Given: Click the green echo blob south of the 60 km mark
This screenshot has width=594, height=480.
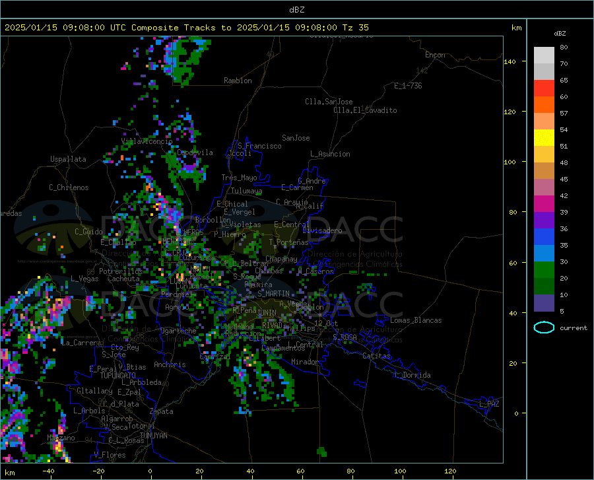Looking at the screenshot, I should tap(321, 452).
